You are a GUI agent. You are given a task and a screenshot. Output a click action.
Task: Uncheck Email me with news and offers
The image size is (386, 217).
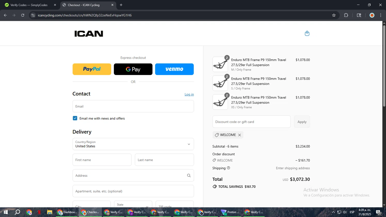point(75,118)
